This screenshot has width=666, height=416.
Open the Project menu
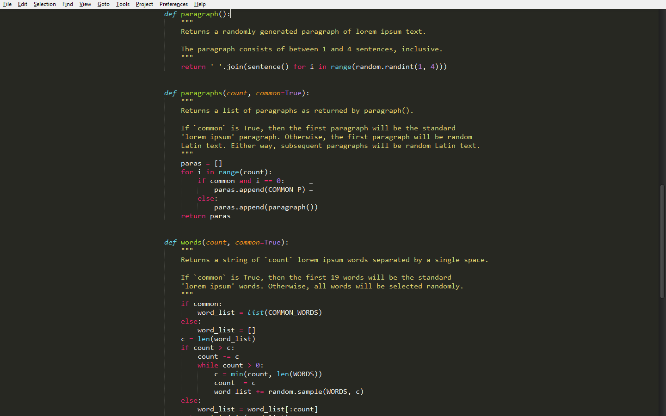[x=144, y=4]
